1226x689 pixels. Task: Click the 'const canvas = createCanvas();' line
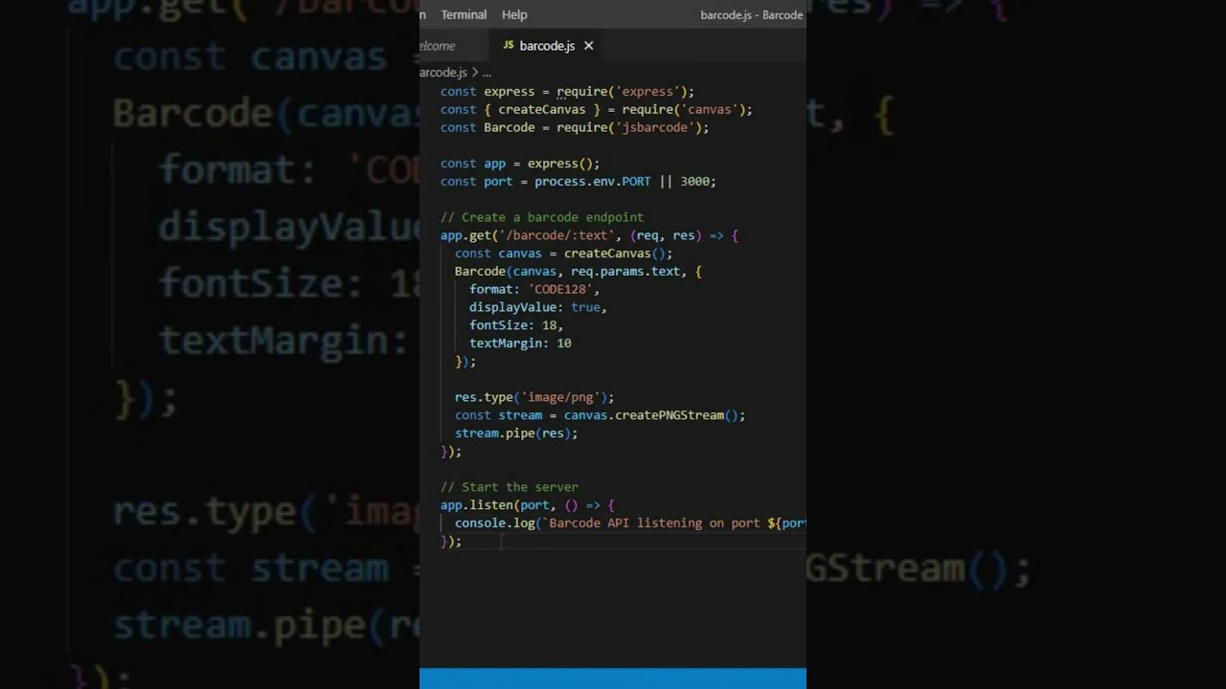click(x=563, y=254)
